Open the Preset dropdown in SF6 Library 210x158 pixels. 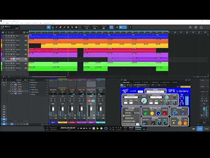click(155, 91)
